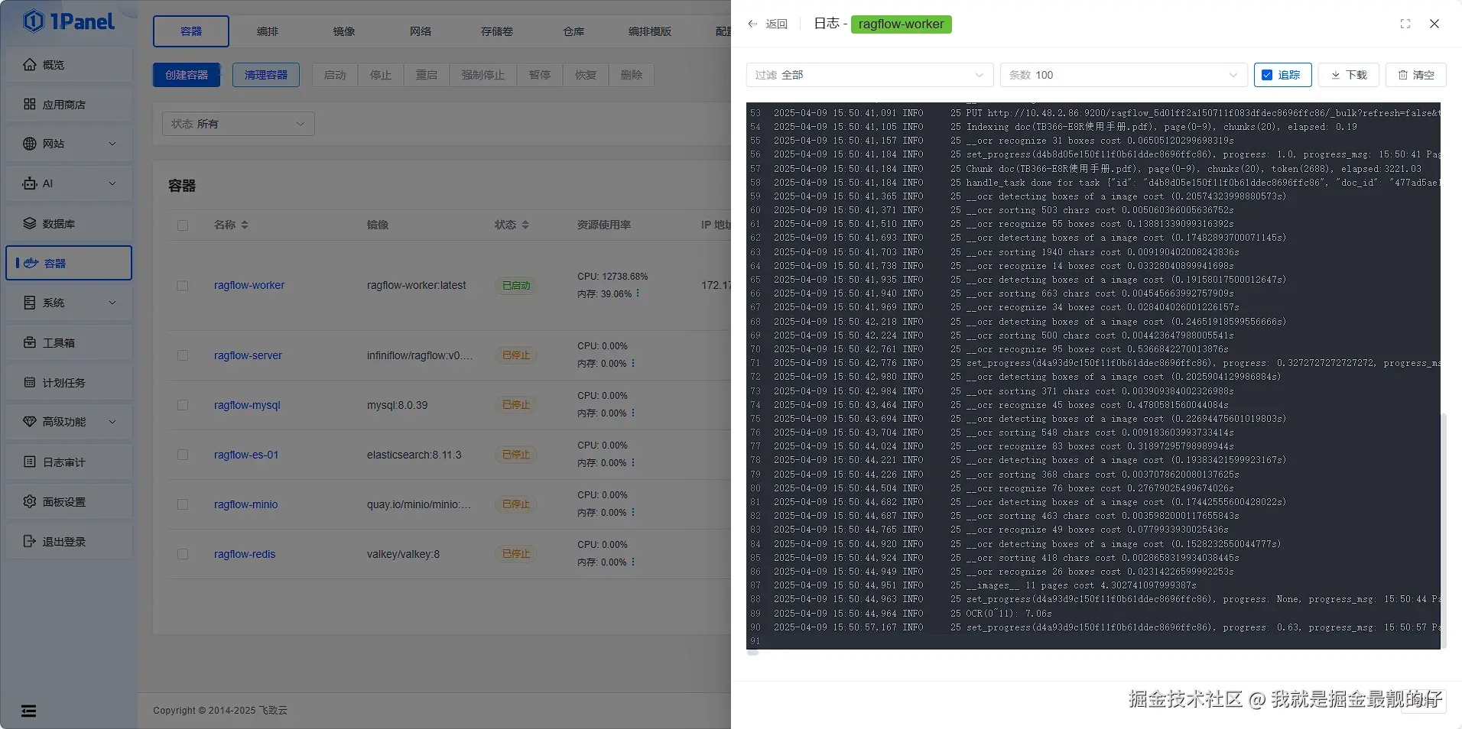The image size is (1462, 729).
Task: Open resource details icon for ragflow-minio memory
Action: click(x=633, y=513)
